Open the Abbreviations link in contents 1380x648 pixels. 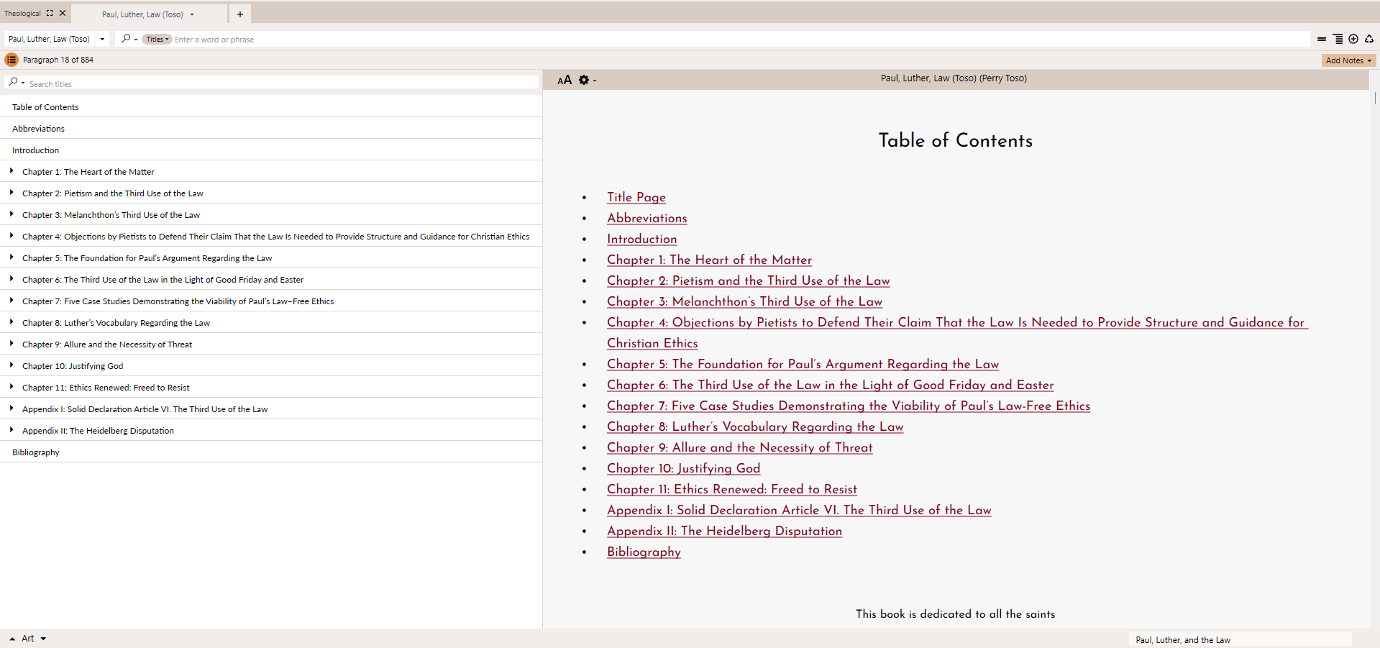[x=647, y=218]
